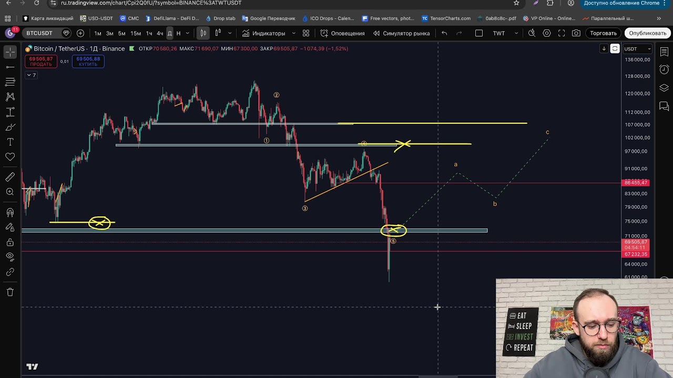
Task: Redo the last chart action
Action: point(459,33)
